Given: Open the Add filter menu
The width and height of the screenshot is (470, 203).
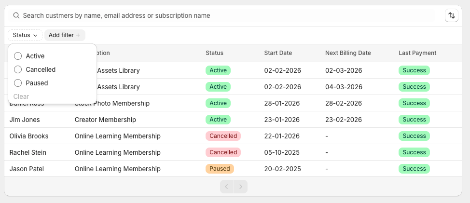Looking at the screenshot, I should click(65, 35).
